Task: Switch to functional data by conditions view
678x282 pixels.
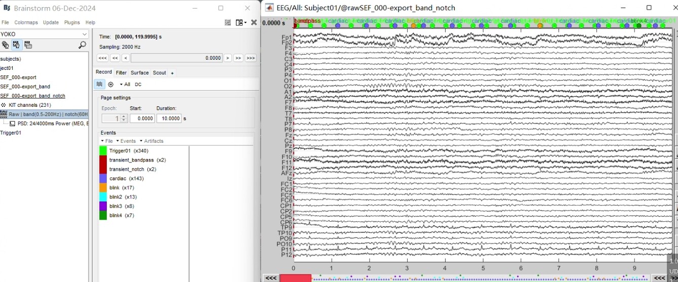Action: coord(28,45)
